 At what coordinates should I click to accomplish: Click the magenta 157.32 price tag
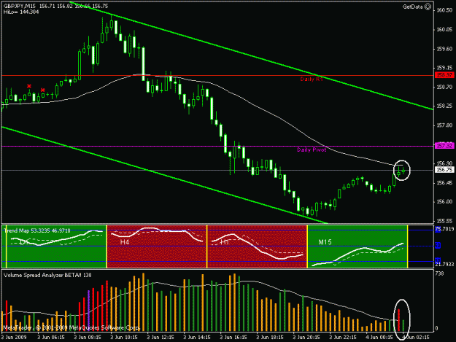tap(444, 146)
